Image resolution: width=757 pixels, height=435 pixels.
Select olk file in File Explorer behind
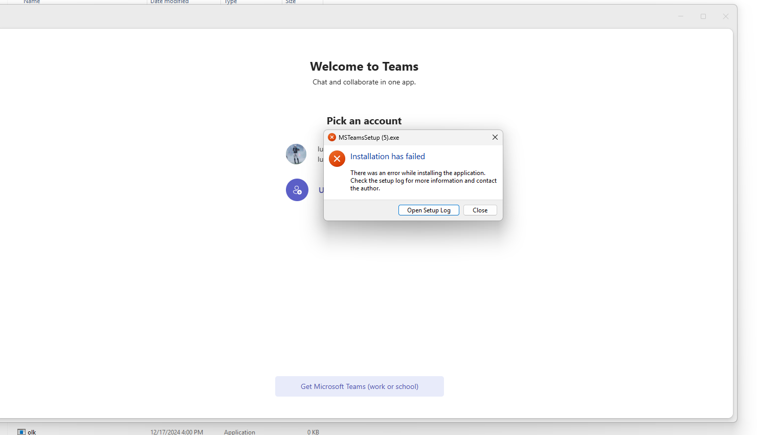[32, 432]
